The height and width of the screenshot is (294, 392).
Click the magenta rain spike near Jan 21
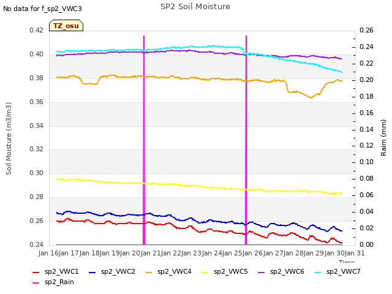144,140
